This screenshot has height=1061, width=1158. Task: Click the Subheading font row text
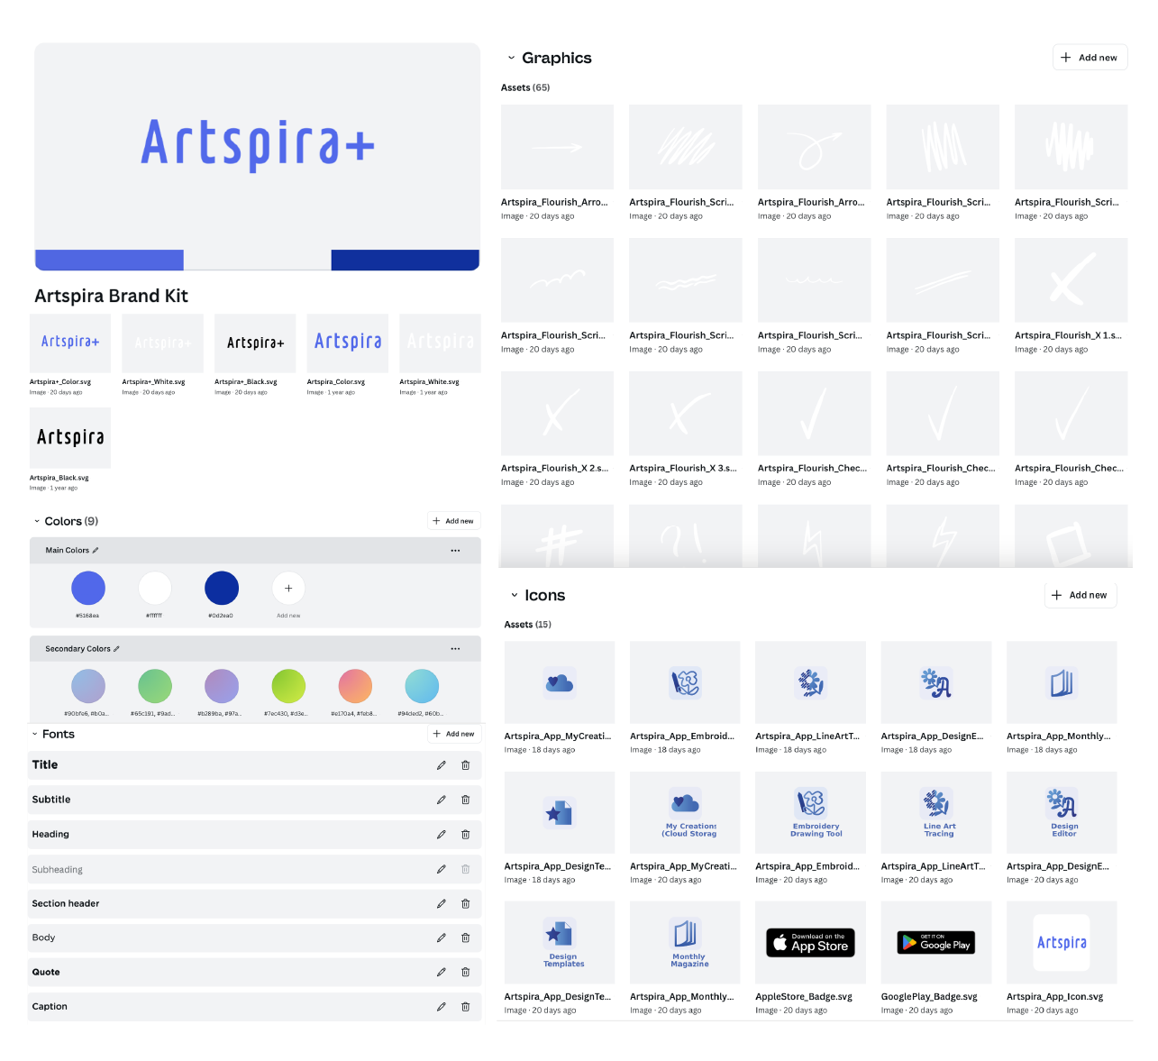57,870
